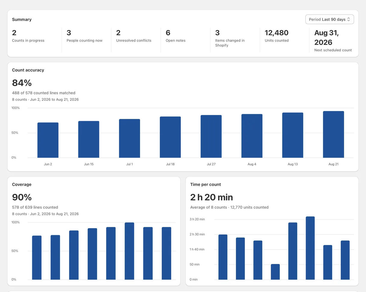Viewport: 366px width, 292px height.
Task: Select the Aug 13 date axis label
Action: tap(293, 164)
